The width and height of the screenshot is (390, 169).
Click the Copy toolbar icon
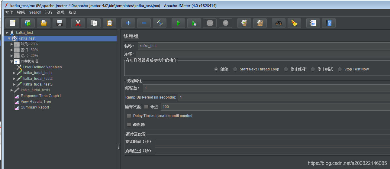pos(94,23)
